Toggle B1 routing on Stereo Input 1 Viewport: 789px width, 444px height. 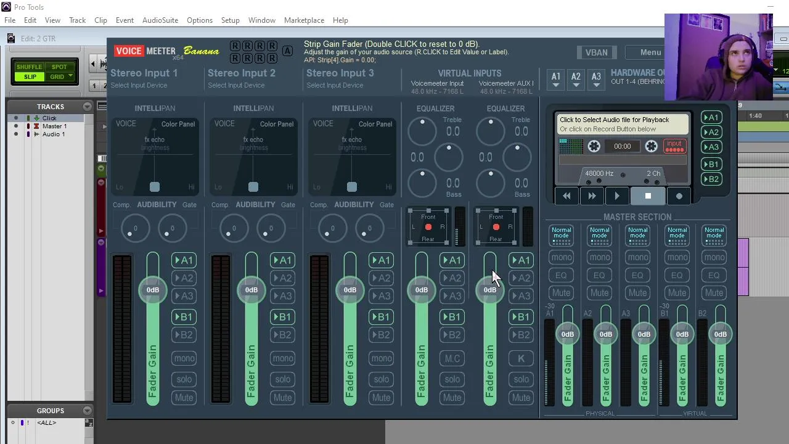tap(184, 317)
